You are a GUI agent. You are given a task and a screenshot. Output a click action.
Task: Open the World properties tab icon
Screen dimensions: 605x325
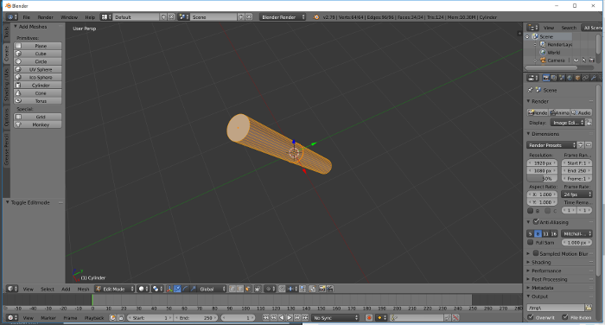point(570,78)
